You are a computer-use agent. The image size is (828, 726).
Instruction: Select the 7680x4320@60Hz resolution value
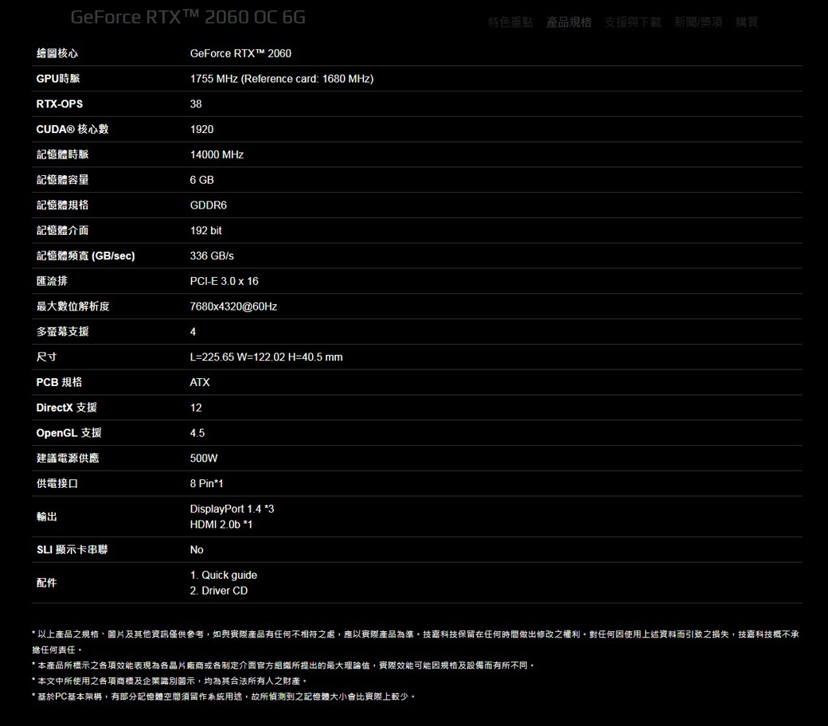click(233, 306)
